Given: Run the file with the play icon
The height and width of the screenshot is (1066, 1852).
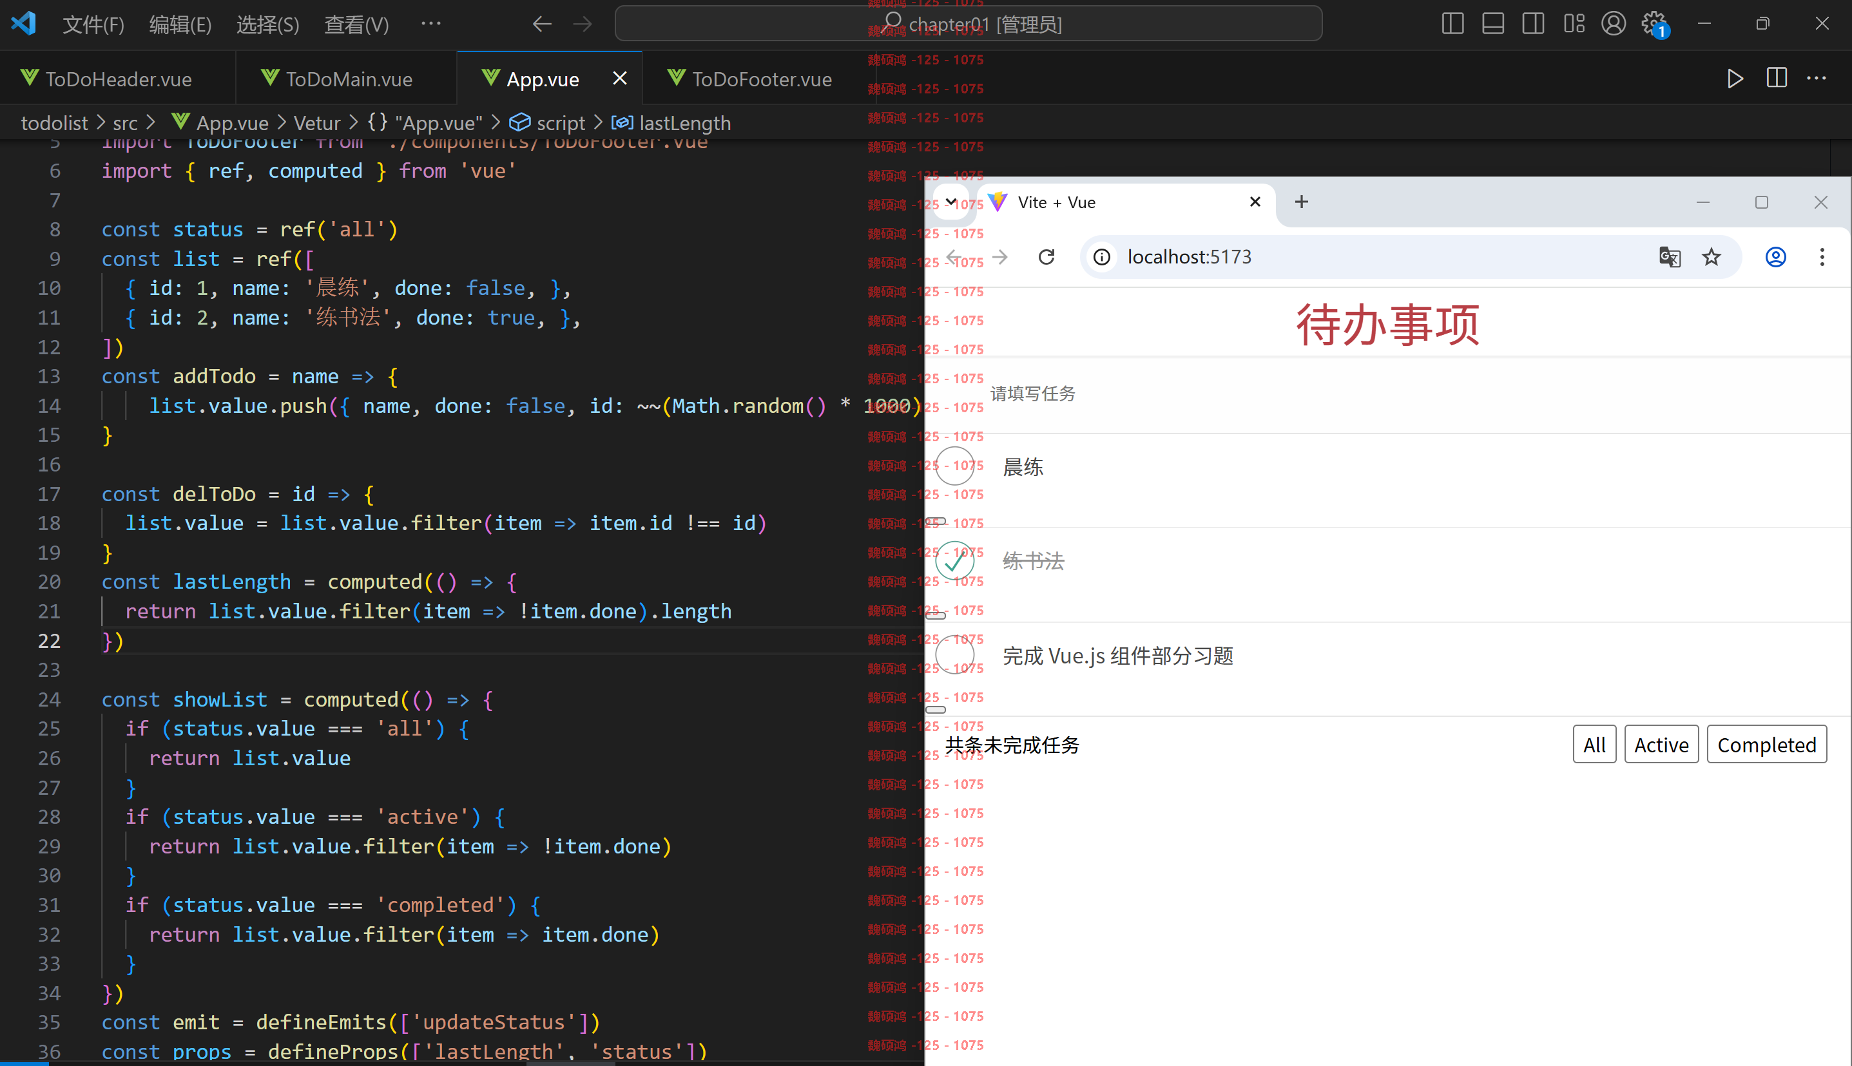Looking at the screenshot, I should (1735, 79).
